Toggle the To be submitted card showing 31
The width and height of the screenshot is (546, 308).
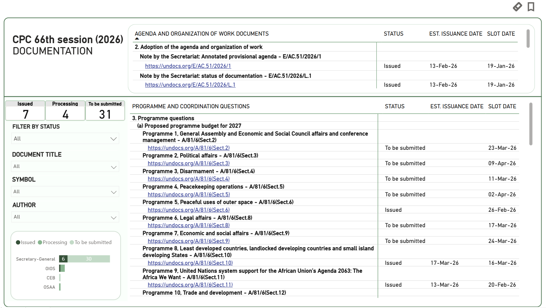(105, 111)
